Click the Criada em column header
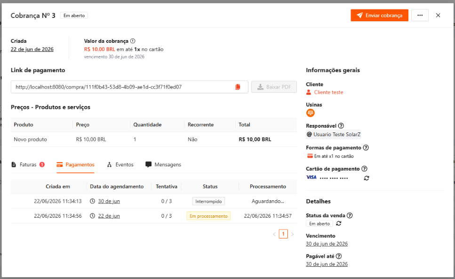 pyautogui.click(x=58, y=187)
